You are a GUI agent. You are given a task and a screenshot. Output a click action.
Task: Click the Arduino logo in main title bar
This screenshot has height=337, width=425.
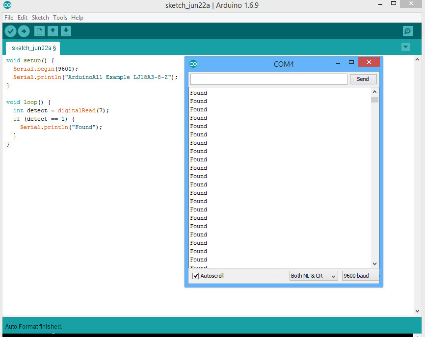(x=7, y=5)
